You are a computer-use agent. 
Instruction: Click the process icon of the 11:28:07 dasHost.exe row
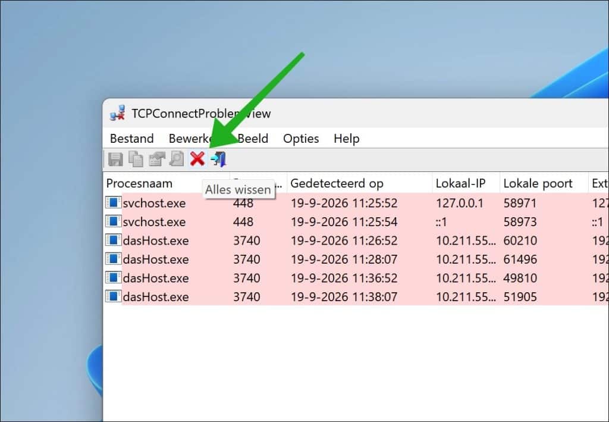pos(113,259)
